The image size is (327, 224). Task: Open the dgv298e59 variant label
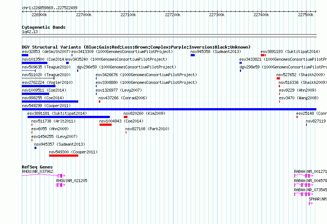point(283,67)
